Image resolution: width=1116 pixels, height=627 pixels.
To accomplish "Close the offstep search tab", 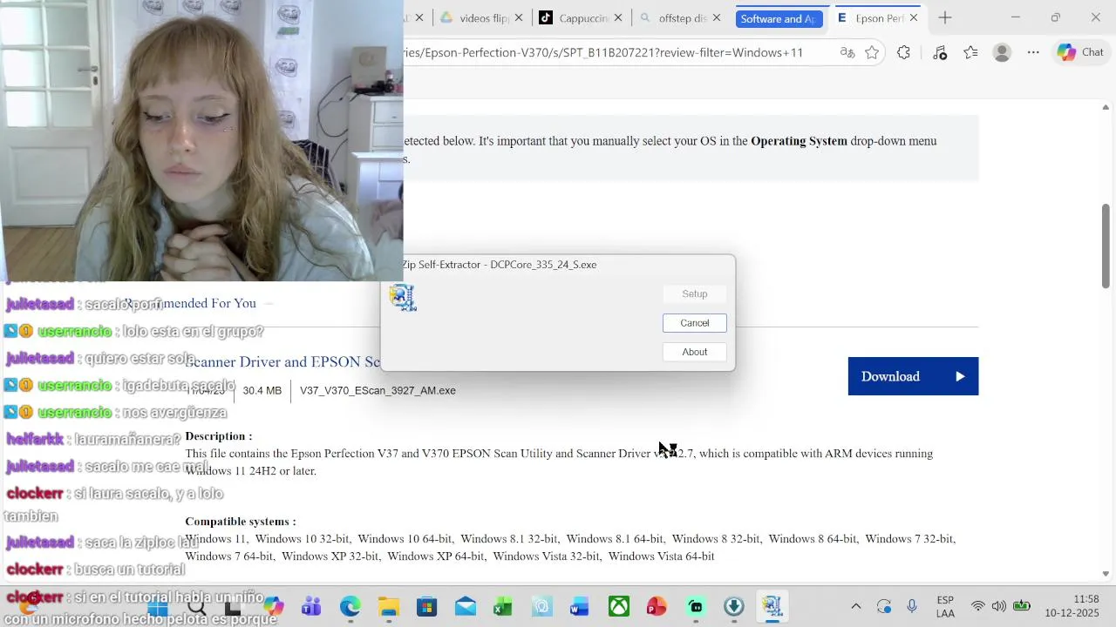I will click(717, 17).
